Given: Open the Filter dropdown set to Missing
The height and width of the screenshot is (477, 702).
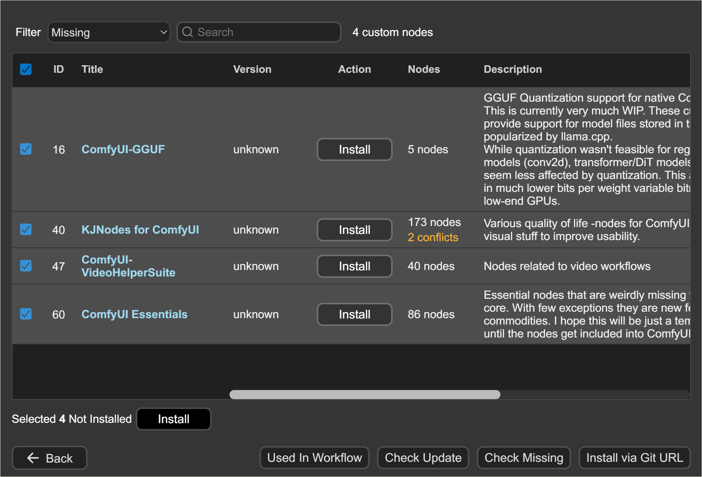Looking at the screenshot, I should pyautogui.click(x=109, y=32).
